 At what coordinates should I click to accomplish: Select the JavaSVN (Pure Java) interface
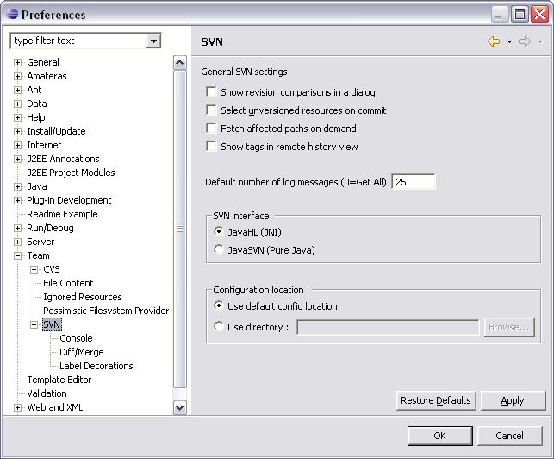[219, 250]
